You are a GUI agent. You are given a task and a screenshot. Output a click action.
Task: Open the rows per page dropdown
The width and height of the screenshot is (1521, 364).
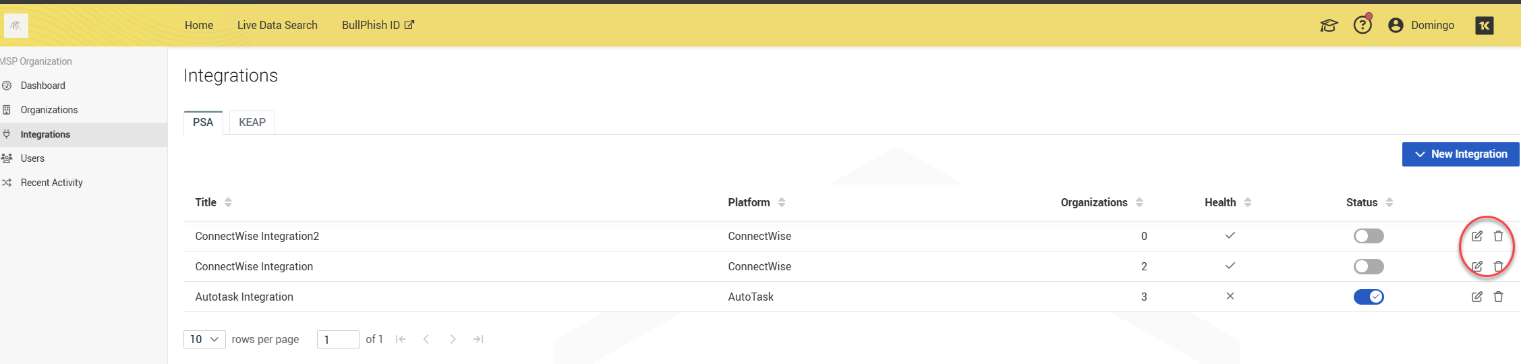pyautogui.click(x=204, y=339)
